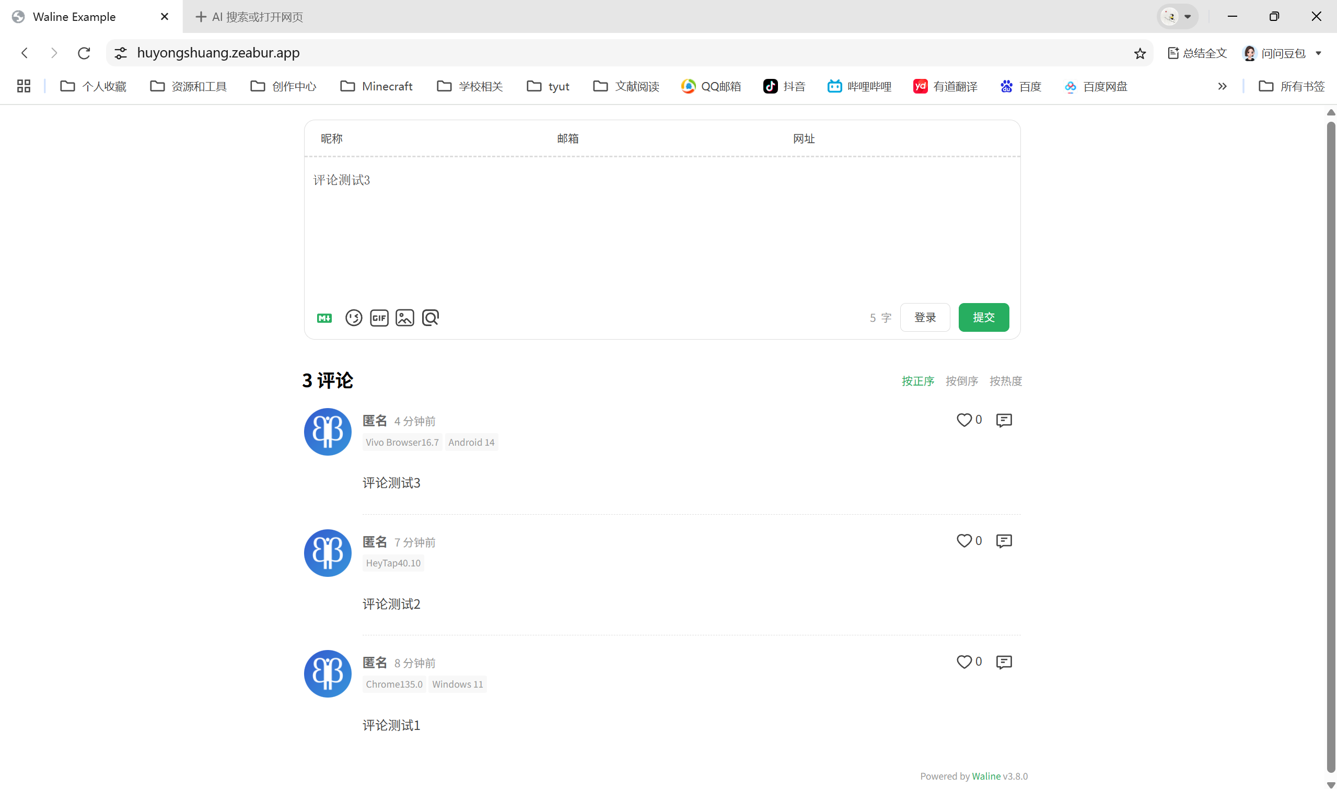The width and height of the screenshot is (1337, 789).
Task: Sort comments by 按倒序
Action: [x=962, y=381]
